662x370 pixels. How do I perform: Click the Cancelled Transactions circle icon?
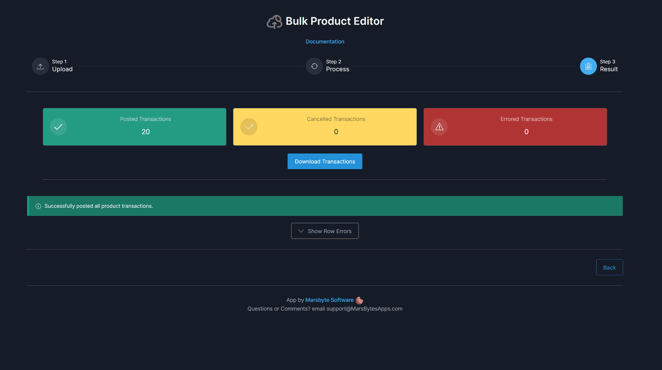pos(249,127)
